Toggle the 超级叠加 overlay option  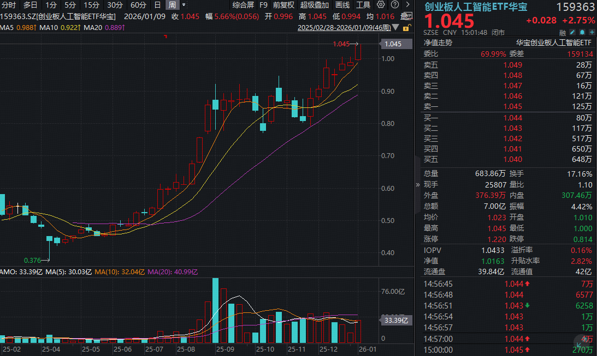315,5
